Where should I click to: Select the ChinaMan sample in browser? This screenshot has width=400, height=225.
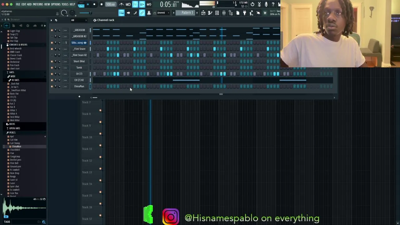tap(16, 147)
